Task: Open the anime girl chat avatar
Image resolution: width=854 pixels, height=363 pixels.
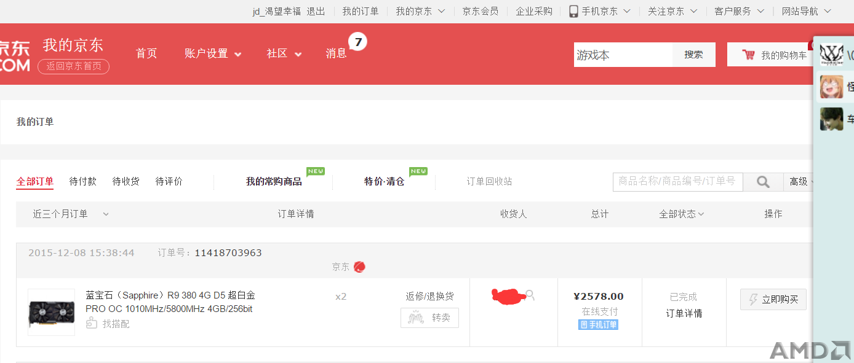Action: 831,87
